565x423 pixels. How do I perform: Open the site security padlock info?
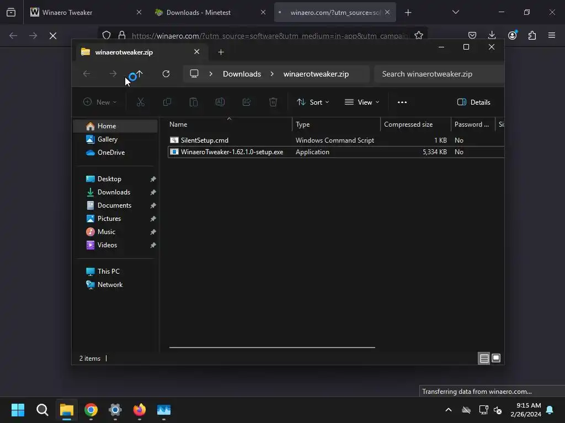(x=122, y=35)
